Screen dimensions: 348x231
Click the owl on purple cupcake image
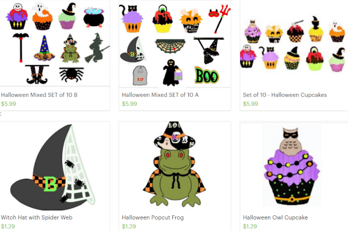[x=291, y=166]
